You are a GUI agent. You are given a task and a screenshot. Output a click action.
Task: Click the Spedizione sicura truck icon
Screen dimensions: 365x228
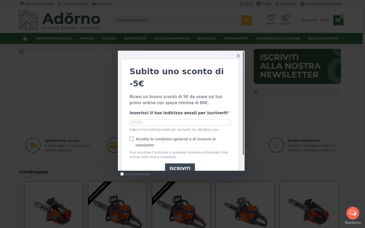point(33,145)
